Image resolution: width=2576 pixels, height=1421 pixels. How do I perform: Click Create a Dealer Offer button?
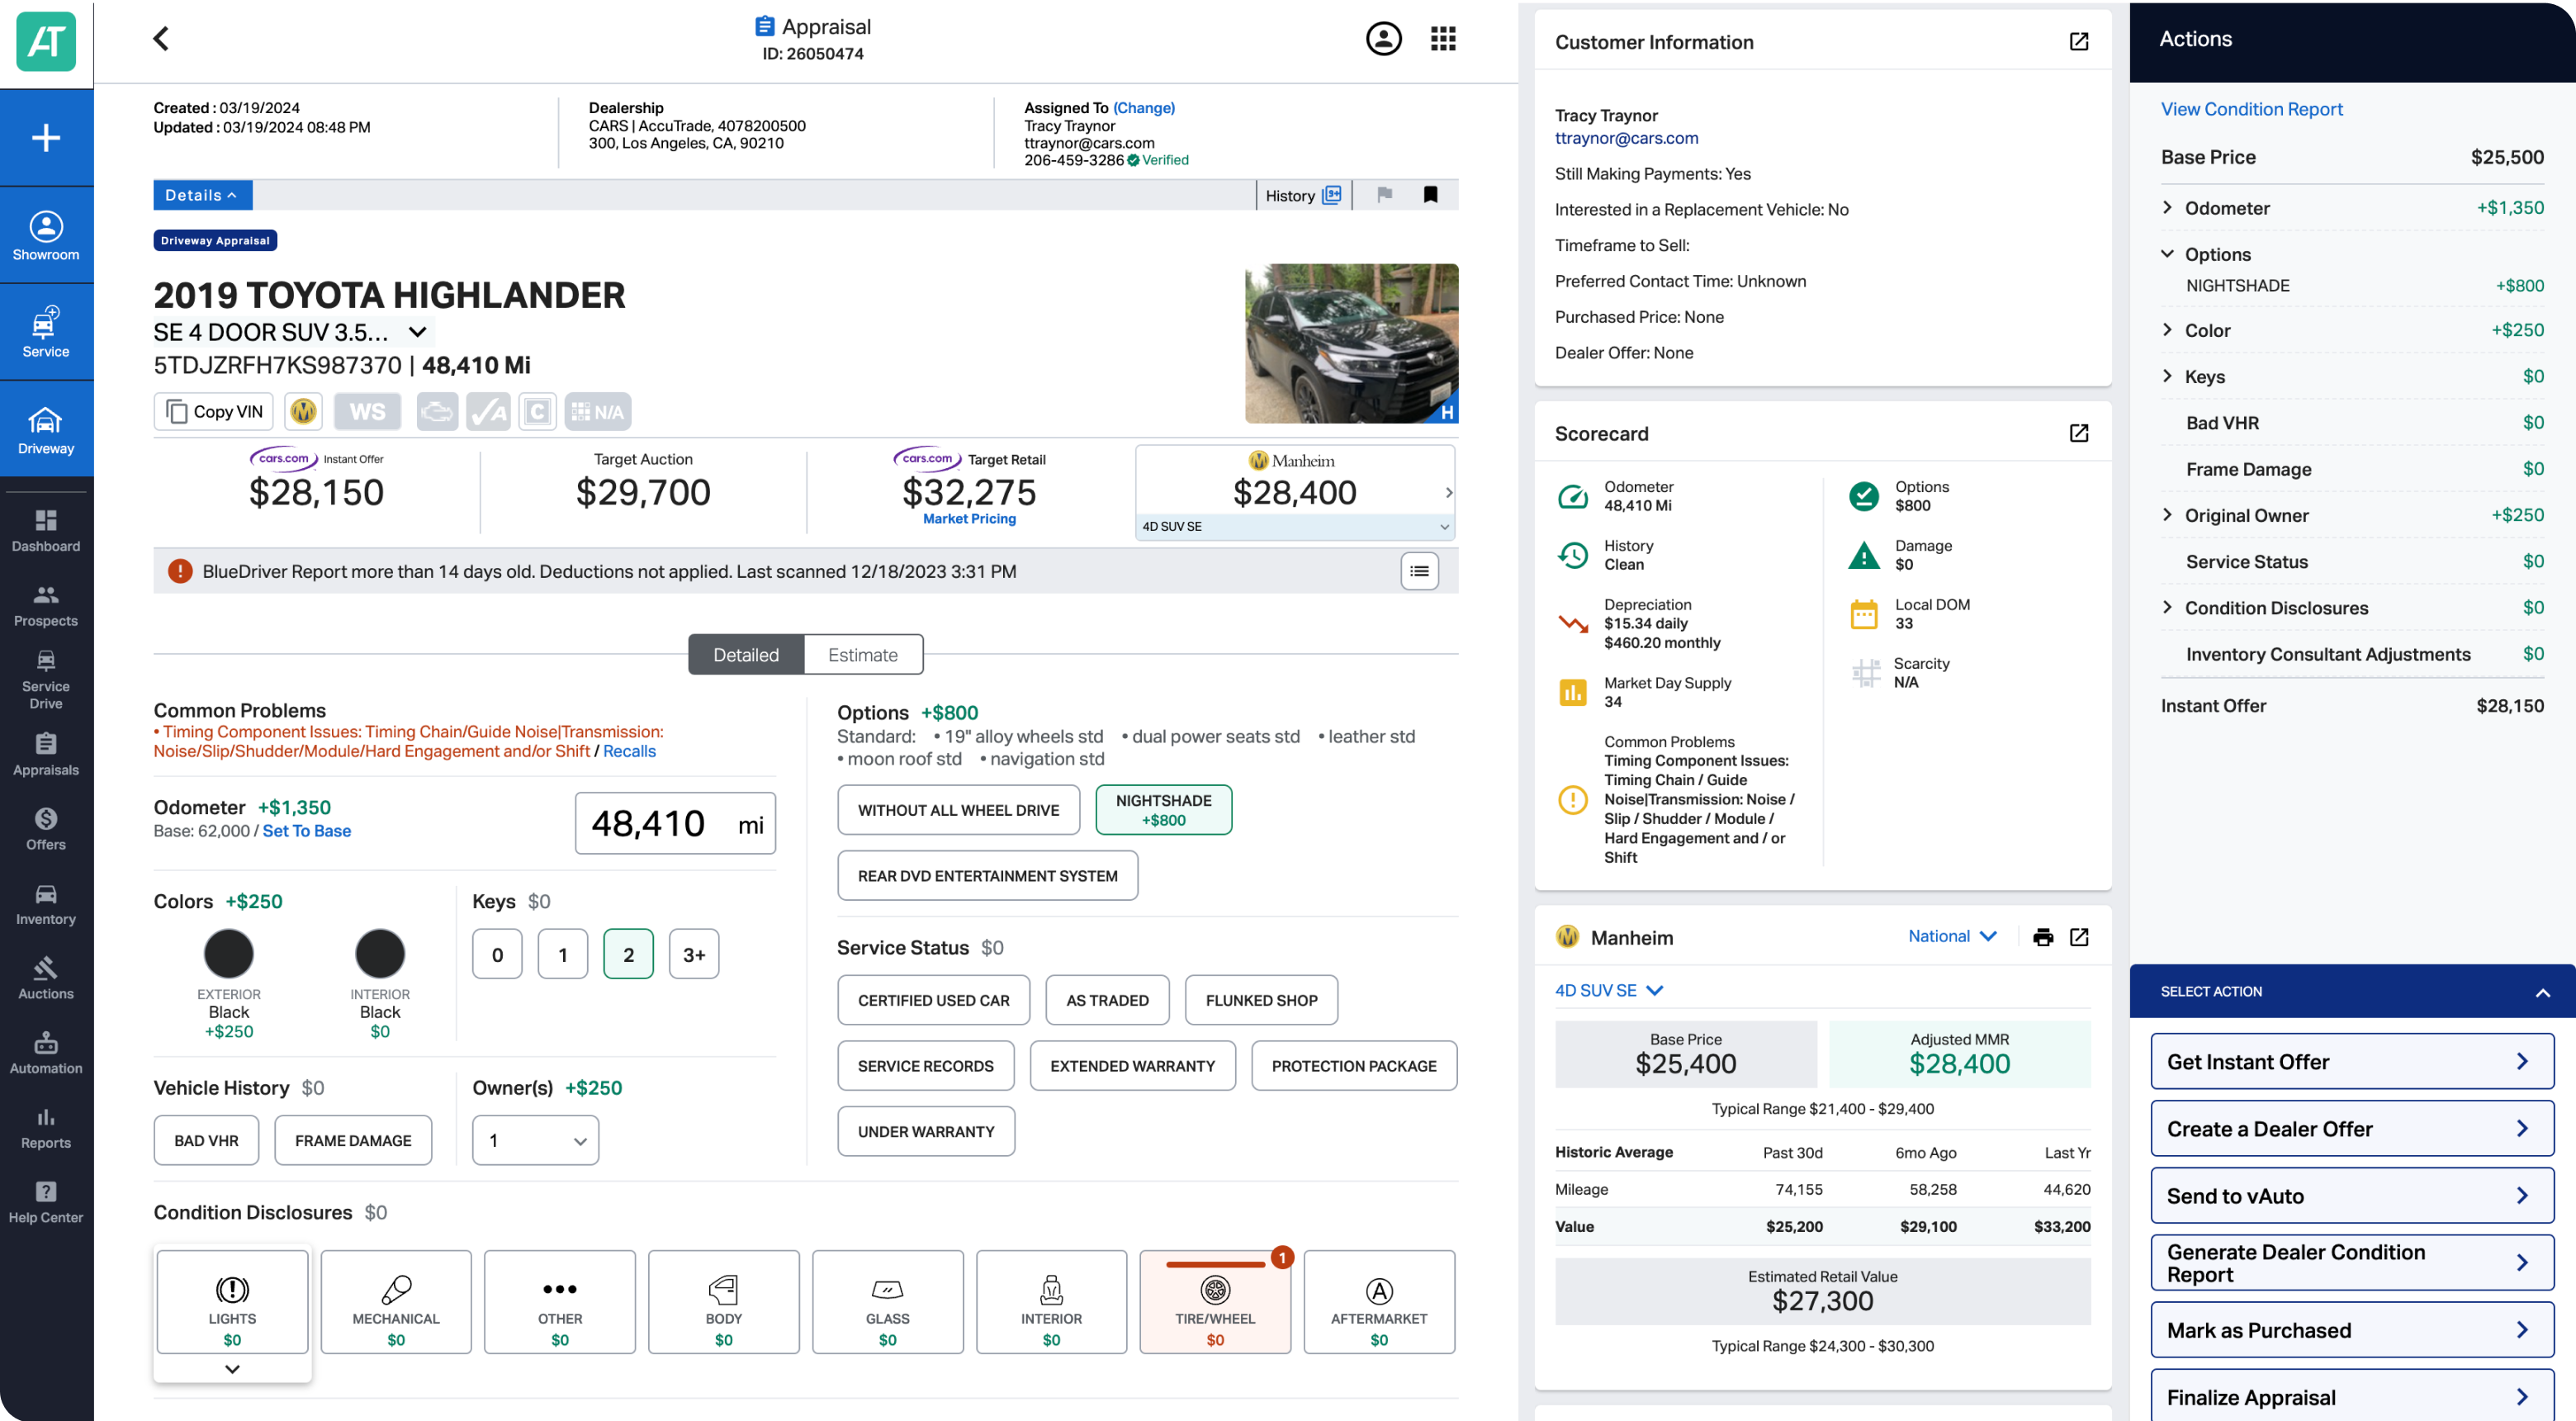click(x=2352, y=1128)
